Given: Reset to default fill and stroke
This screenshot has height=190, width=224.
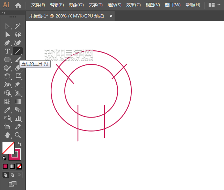Looking at the screenshot, I should (x=4, y=158).
